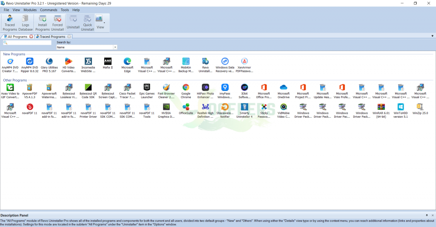
Task: Open the Modules menu
Action: pyautogui.click(x=30, y=10)
